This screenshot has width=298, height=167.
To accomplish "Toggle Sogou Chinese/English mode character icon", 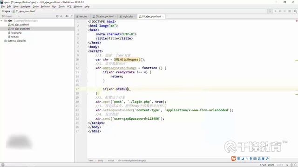I will click(x=238, y=159).
